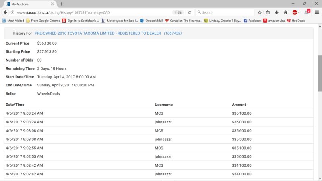
Task: Click the Date/Time column header
Action: pyautogui.click(x=15, y=105)
